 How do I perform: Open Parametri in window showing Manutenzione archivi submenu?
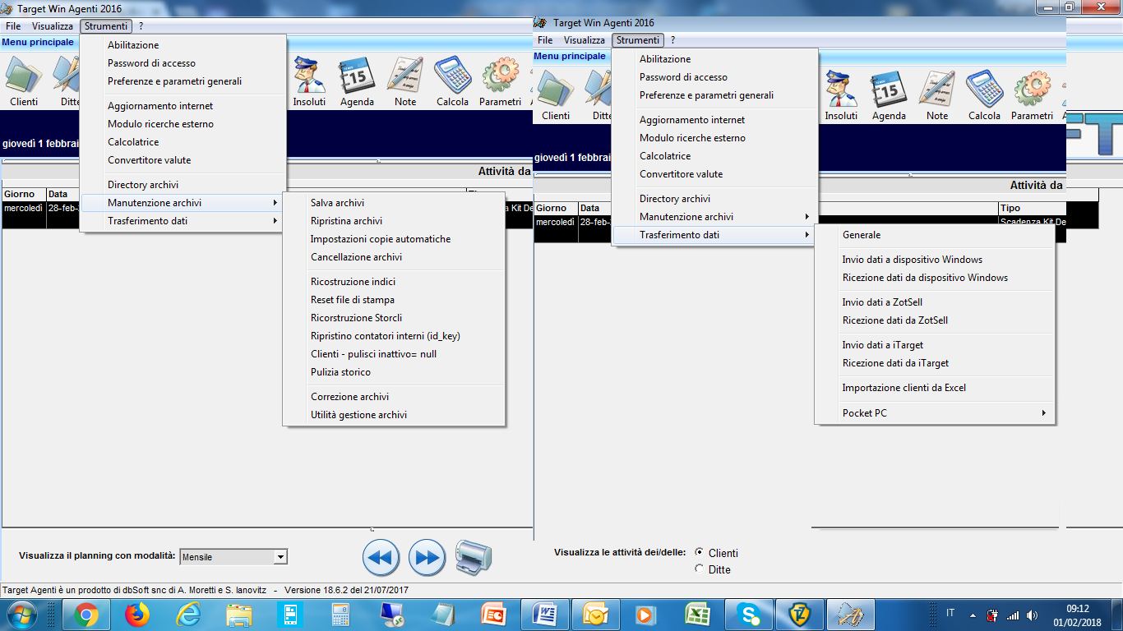(x=501, y=82)
